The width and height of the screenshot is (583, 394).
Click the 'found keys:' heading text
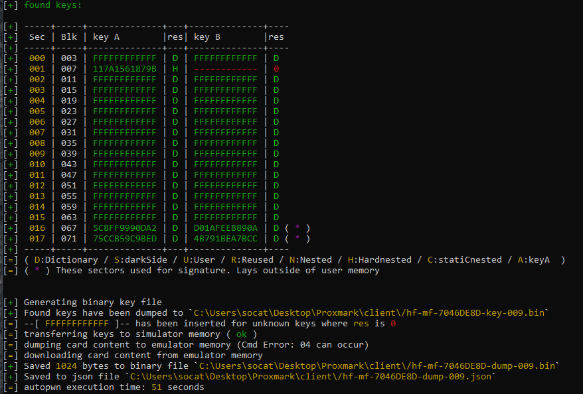coord(53,5)
